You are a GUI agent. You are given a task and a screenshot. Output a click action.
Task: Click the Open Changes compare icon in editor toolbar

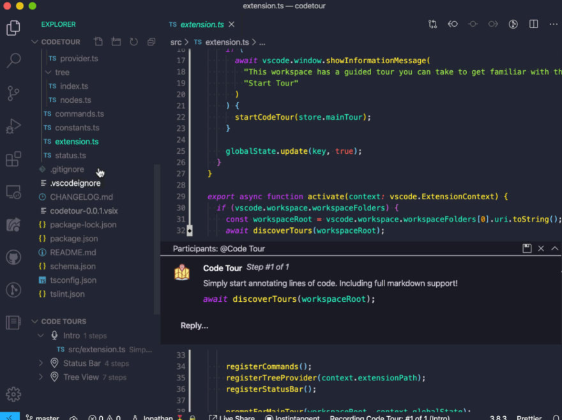click(x=432, y=24)
